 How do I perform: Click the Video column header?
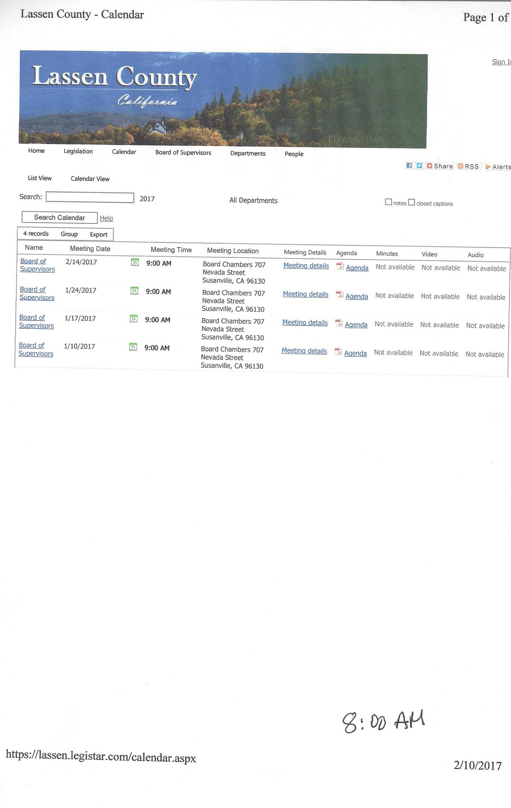click(x=430, y=254)
